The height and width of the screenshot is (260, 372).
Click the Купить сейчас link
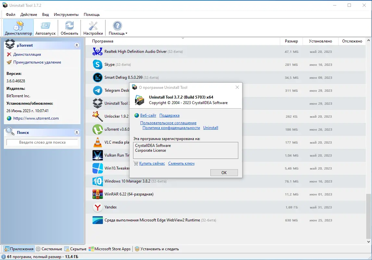coord(152,163)
